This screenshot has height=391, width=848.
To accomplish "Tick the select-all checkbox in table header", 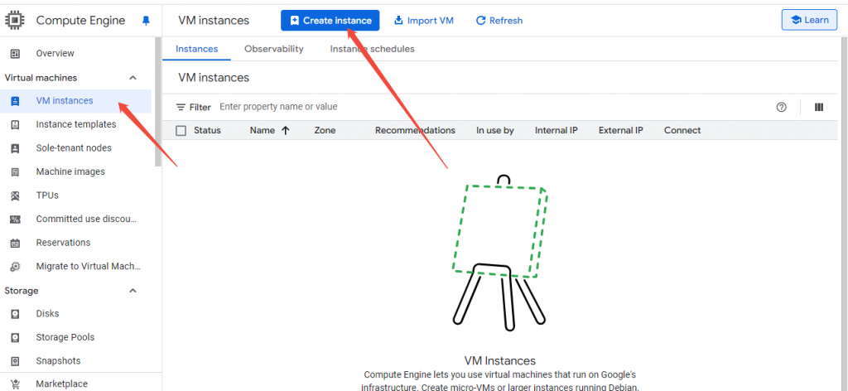I will pyautogui.click(x=181, y=130).
